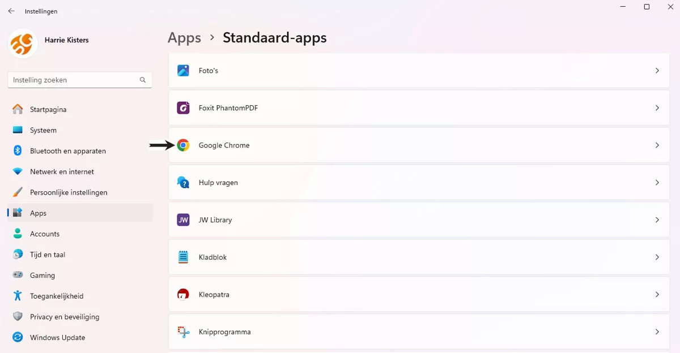Click the Tijd en taal globe icon
Image resolution: width=680 pixels, height=353 pixels.
point(18,255)
